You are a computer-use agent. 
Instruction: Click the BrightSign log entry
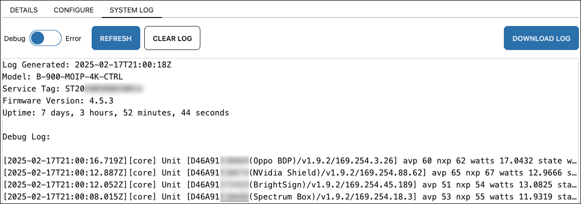(290, 184)
